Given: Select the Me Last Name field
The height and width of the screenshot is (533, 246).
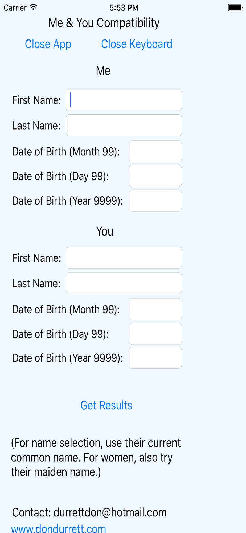Looking at the screenshot, I should point(124,125).
